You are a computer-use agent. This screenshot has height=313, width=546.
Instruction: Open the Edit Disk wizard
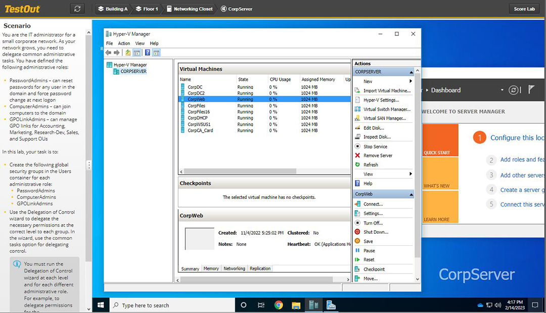tap(377, 127)
